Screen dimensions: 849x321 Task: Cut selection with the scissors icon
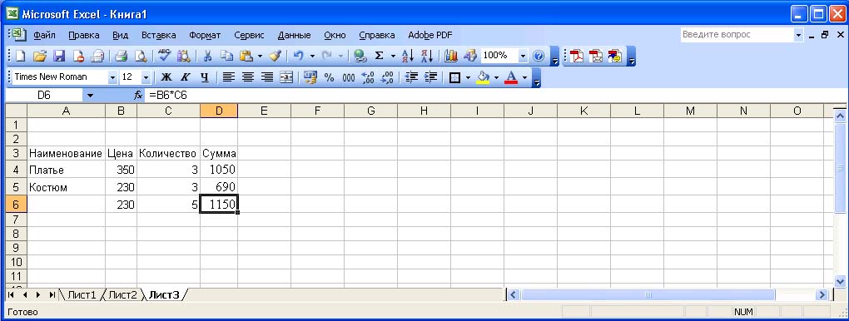click(x=207, y=56)
